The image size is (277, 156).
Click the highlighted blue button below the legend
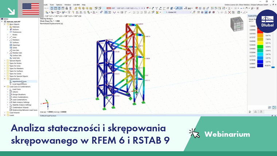click(x=274, y=108)
